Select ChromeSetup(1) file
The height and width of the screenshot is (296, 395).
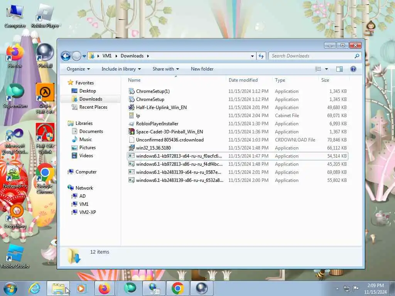[238, 91]
